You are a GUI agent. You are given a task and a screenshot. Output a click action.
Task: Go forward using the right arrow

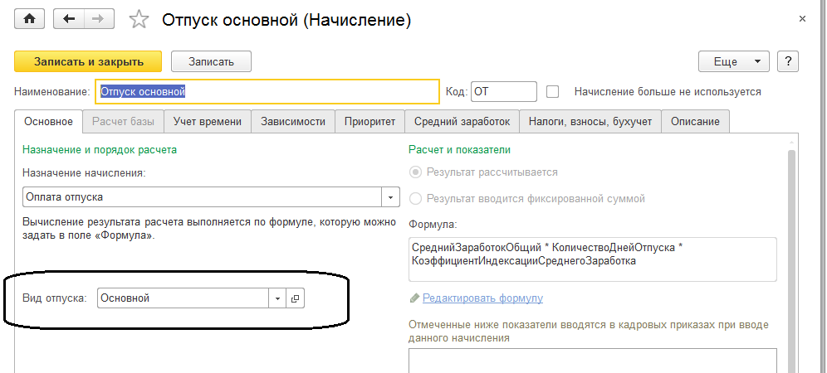(x=98, y=19)
